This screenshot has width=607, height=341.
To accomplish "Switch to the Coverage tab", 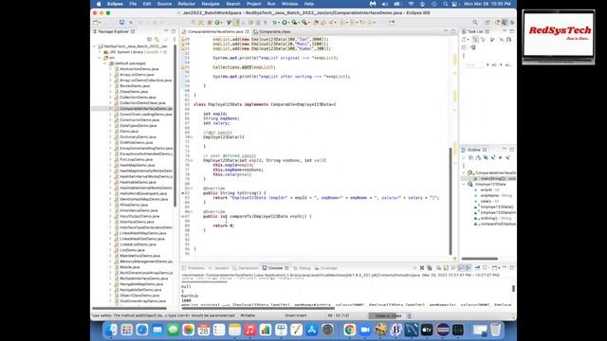I will [x=326, y=268].
